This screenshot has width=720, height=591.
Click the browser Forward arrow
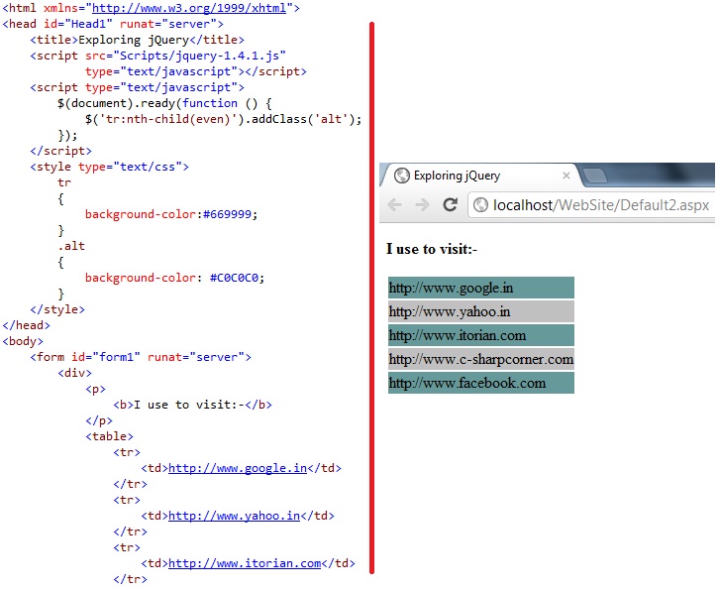click(422, 204)
